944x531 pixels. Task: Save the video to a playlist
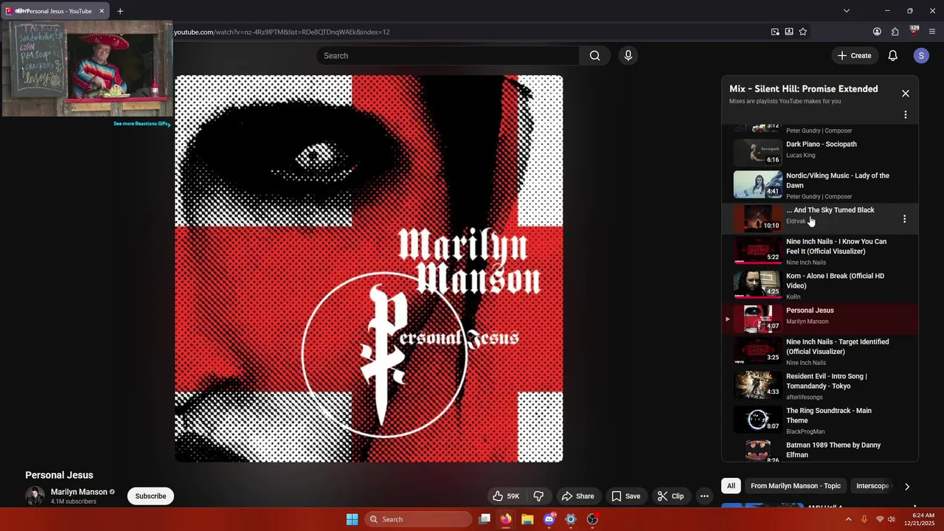click(625, 496)
